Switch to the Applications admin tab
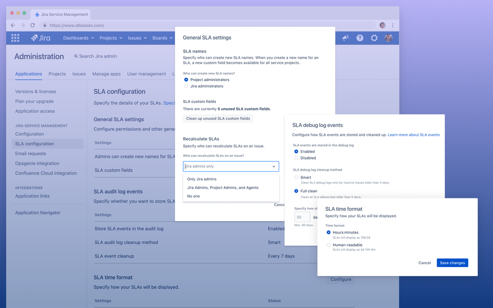Viewport: 493px width, 308px height. [x=29, y=74]
